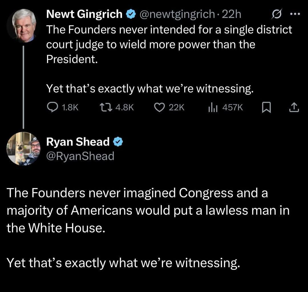308x292 pixels.
Task: Click the 22h timestamp
Action: coord(231,14)
